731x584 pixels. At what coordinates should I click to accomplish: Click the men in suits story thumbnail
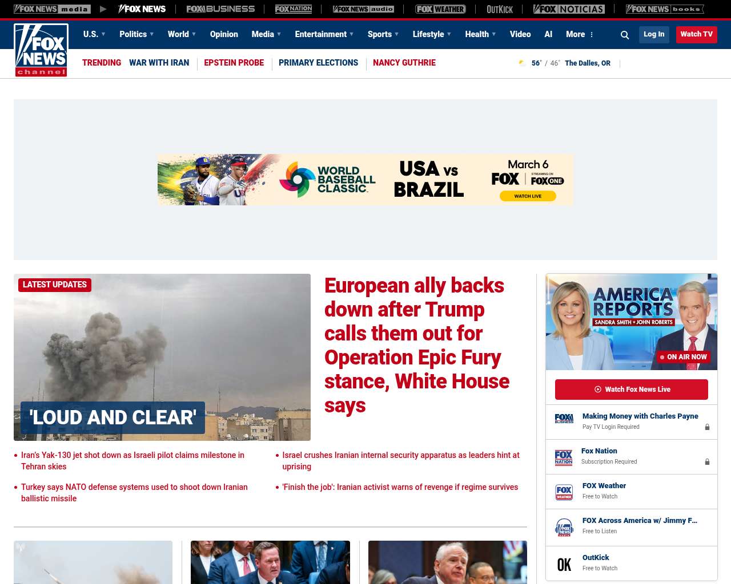click(x=270, y=562)
